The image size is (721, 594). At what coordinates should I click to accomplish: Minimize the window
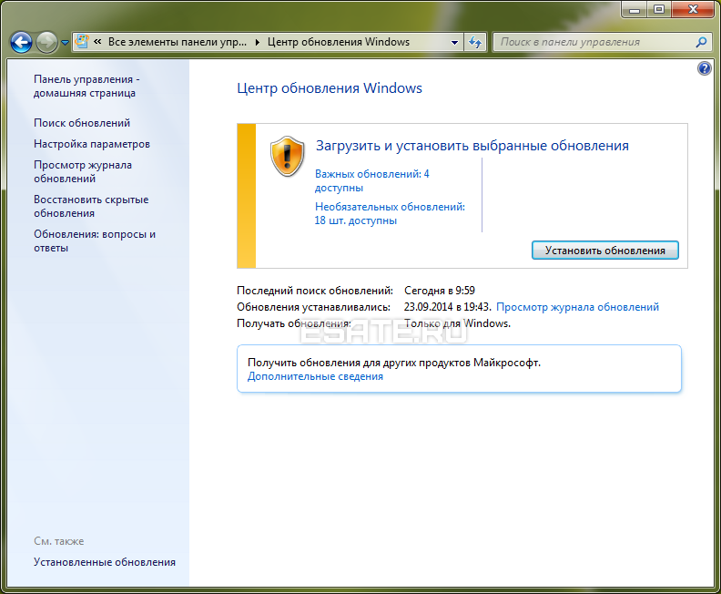click(x=635, y=9)
